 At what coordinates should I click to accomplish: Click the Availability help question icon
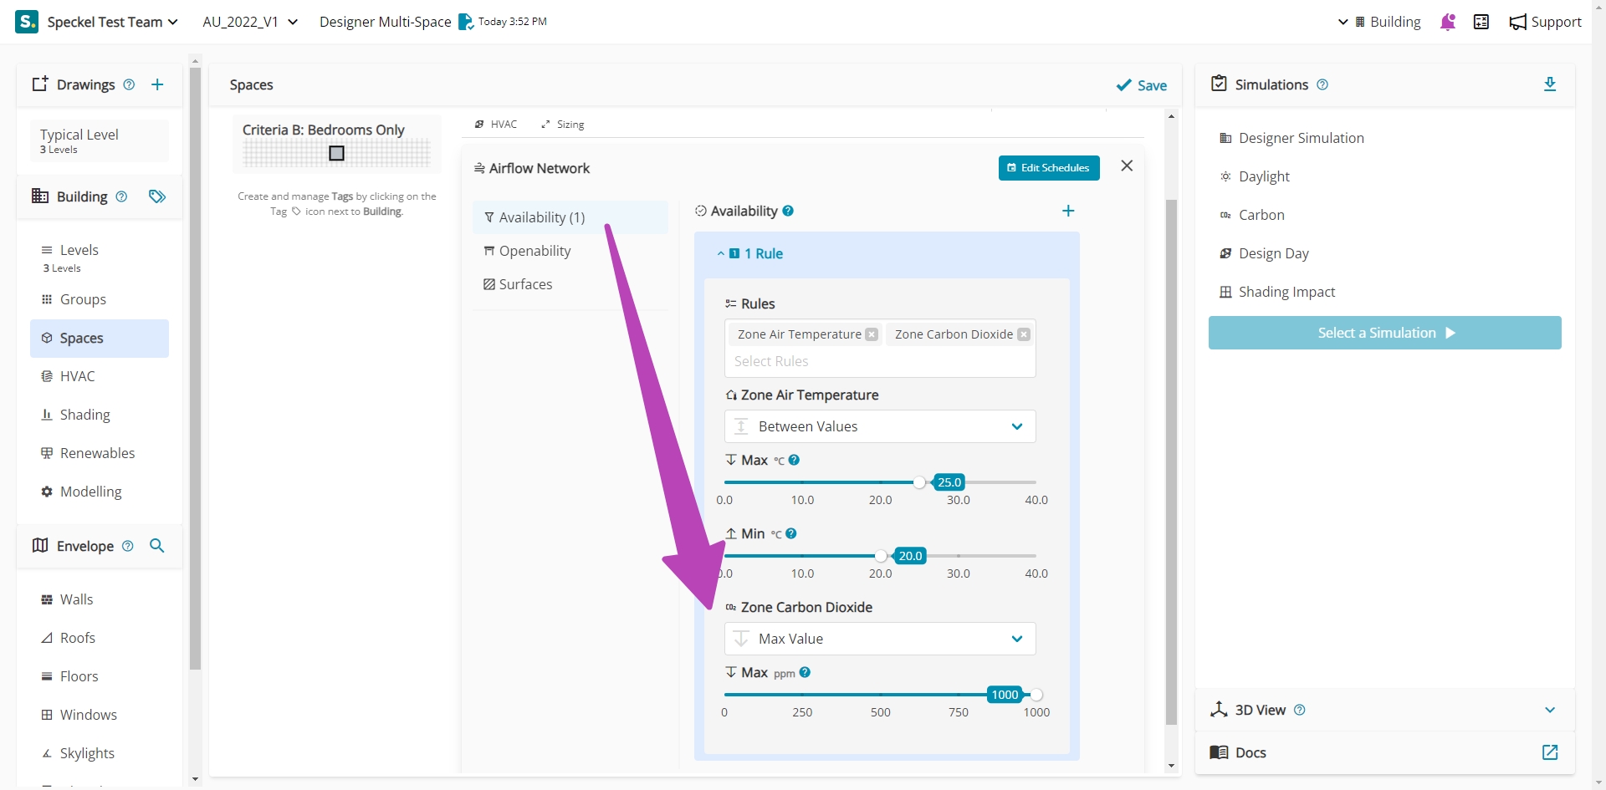[x=788, y=211]
